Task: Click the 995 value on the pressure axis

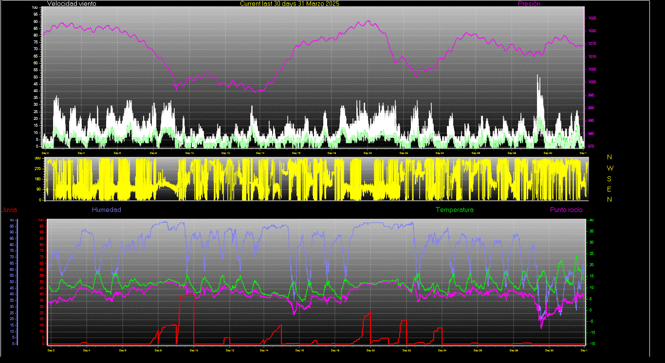Action: pyautogui.click(x=591, y=95)
